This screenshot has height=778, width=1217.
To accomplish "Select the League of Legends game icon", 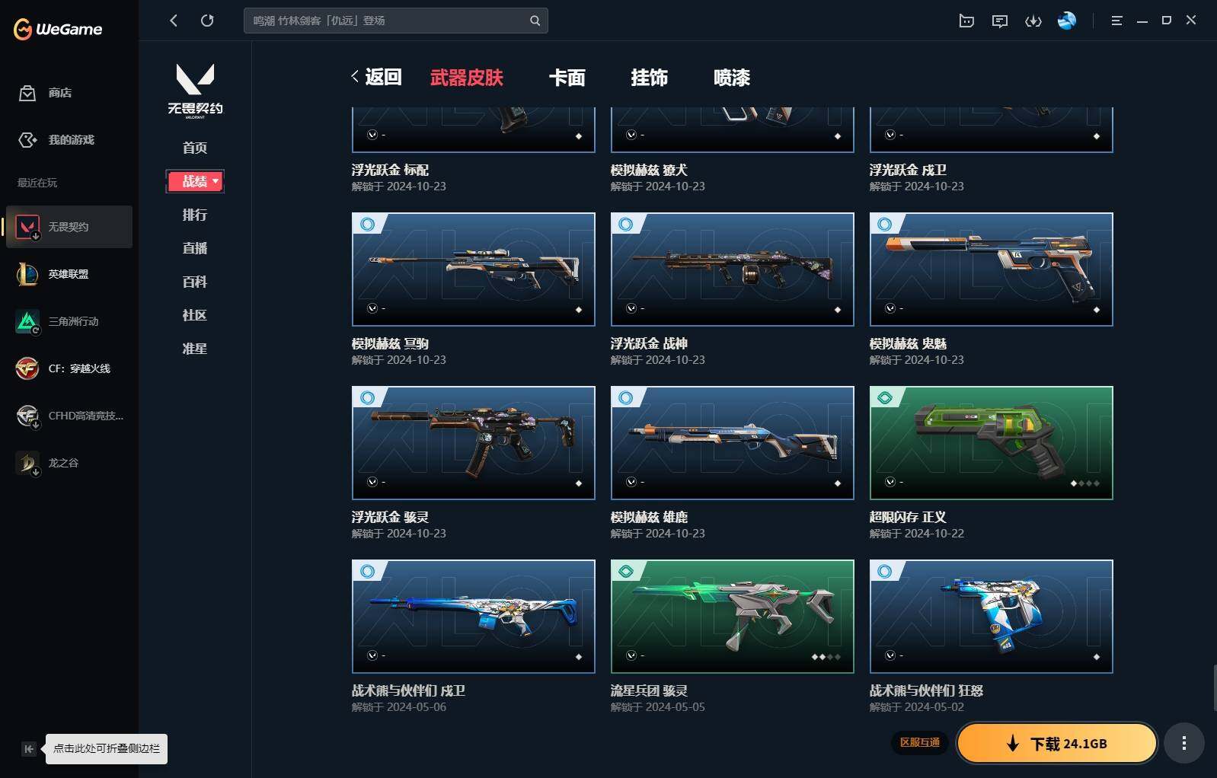I will pos(27,274).
